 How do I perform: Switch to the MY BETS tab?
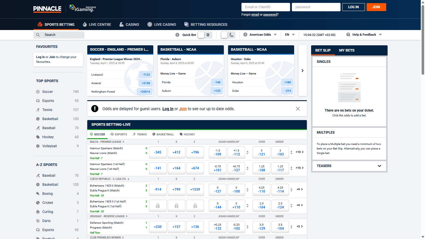coord(347,50)
